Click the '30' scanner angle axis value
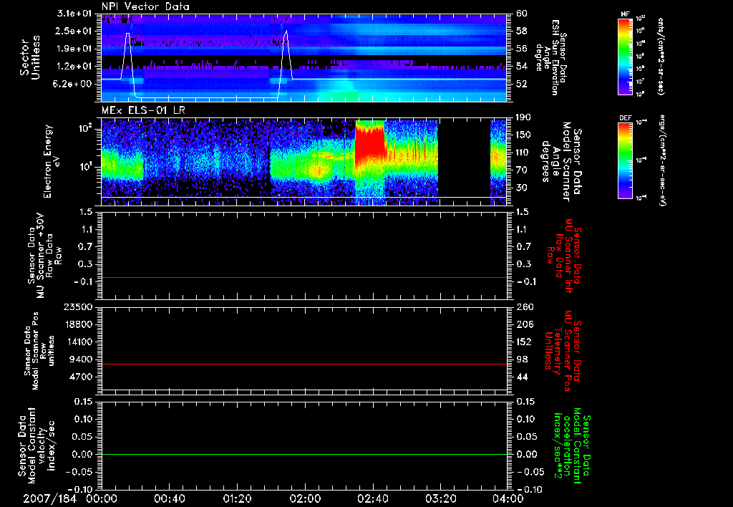Viewport: 733px width, 507px height. point(522,188)
